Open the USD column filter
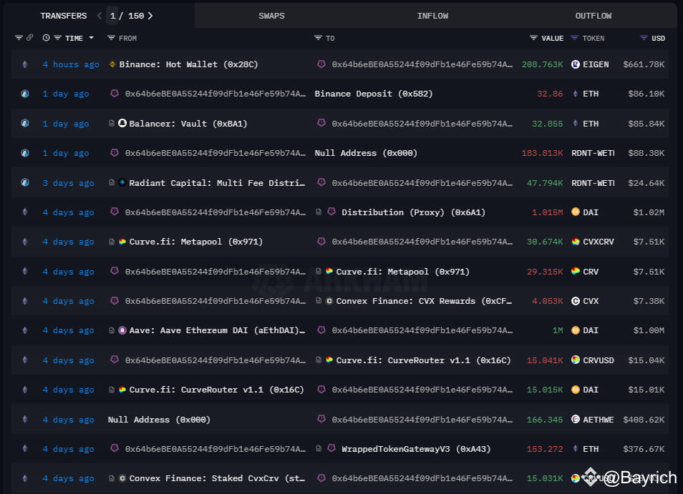Screen dimensions: 683x494 (x=644, y=39)
